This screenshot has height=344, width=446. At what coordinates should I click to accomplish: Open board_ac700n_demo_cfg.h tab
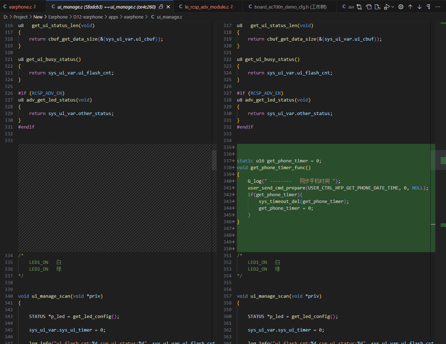pyautogui.click(x=290, y=7)
